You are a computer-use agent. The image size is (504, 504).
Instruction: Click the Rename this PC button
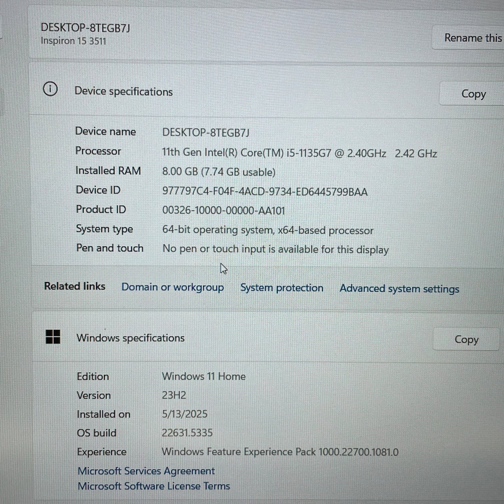point(468,38)
